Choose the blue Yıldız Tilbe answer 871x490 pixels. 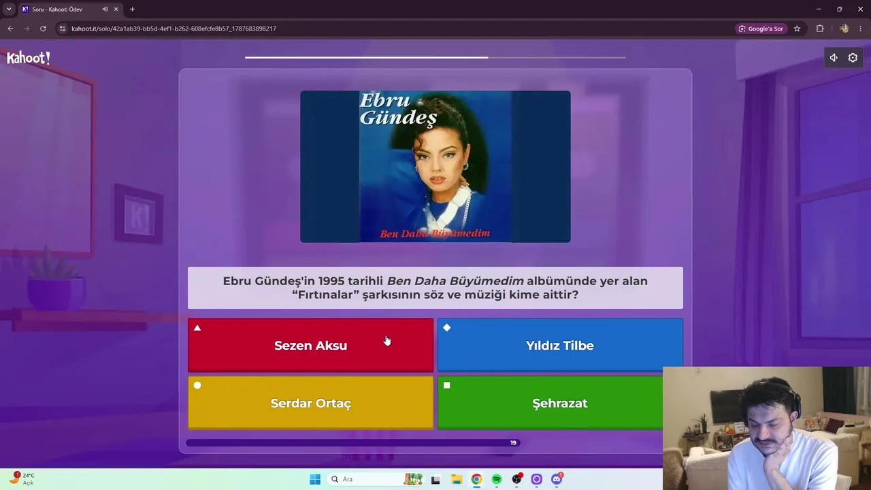point(559,345)
